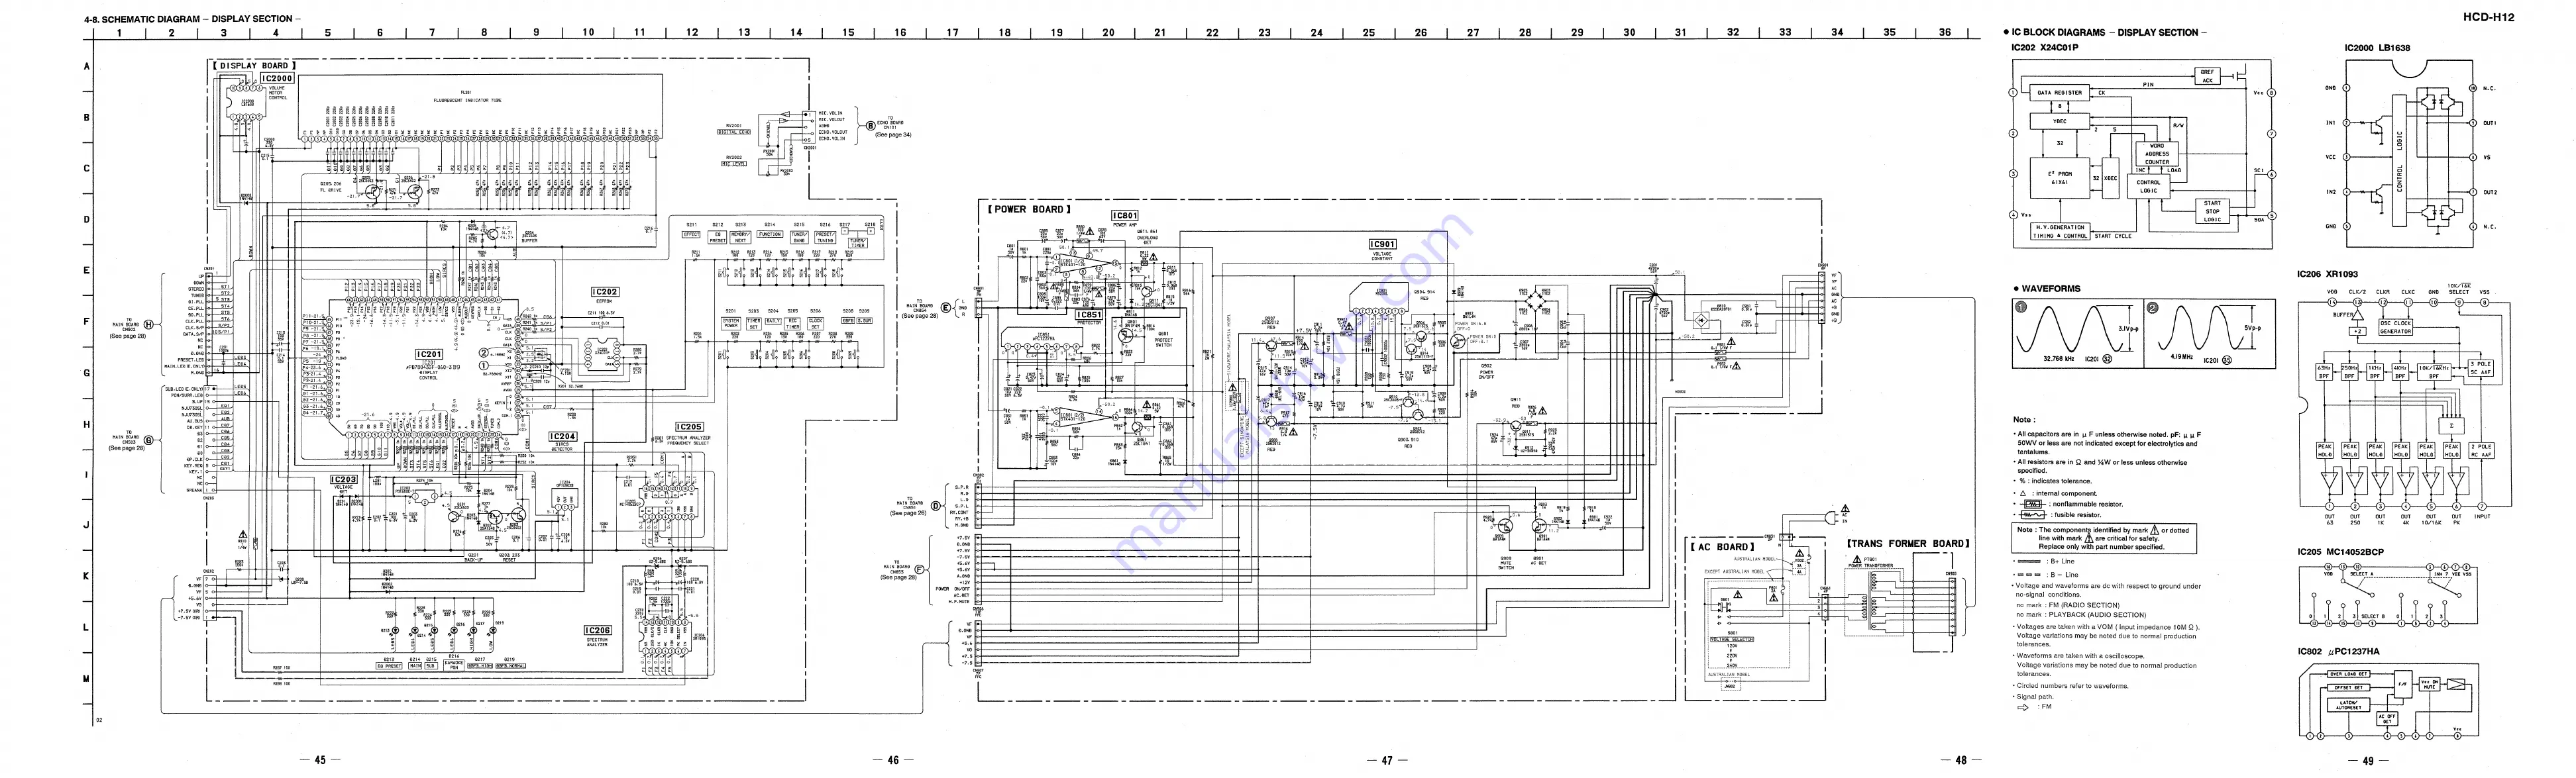Click the boxed 'IC202' EEPROM label
Viewport: 2576px width, 778px height.
pyautogui.click(x=605, y=292)
